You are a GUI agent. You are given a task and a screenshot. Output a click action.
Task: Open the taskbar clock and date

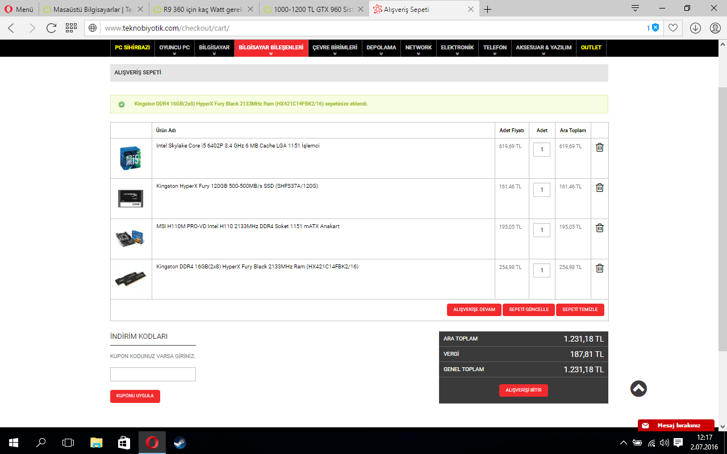[x=704, y=443]
